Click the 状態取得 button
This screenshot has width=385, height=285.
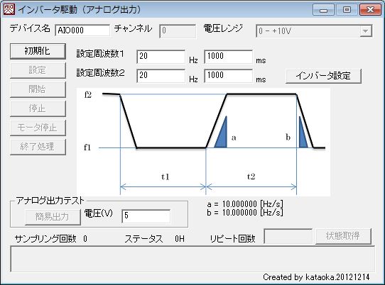coord(343,236)
